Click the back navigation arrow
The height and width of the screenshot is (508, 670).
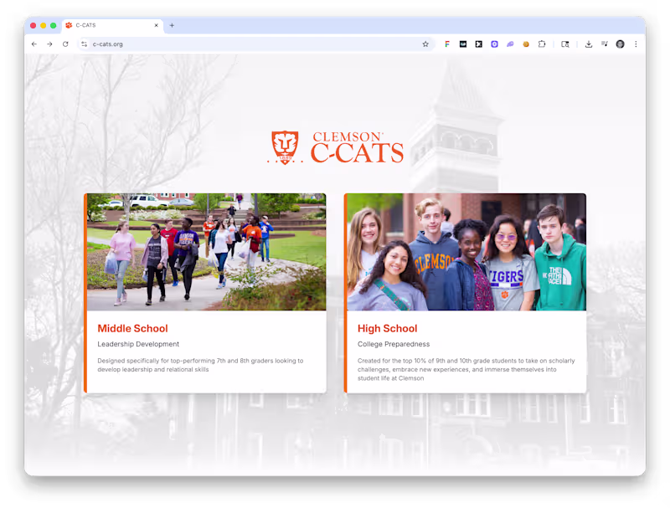tap(33, 44)
